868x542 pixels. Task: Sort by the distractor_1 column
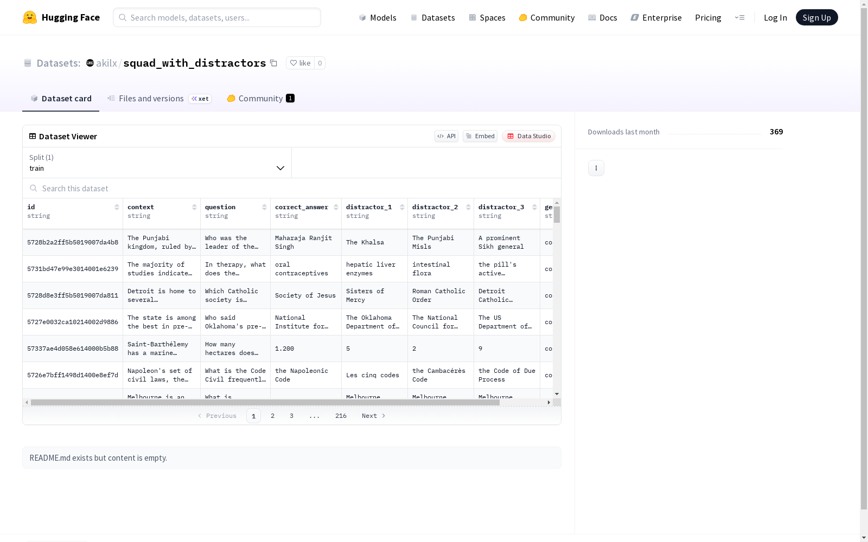click(402, 207)
